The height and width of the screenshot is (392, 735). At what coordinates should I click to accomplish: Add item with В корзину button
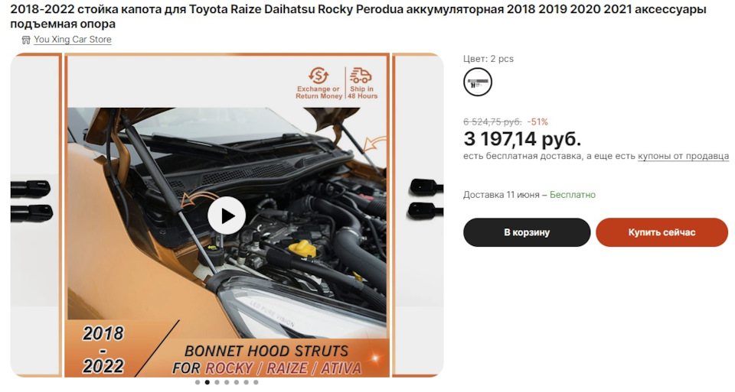click(527, 232)
